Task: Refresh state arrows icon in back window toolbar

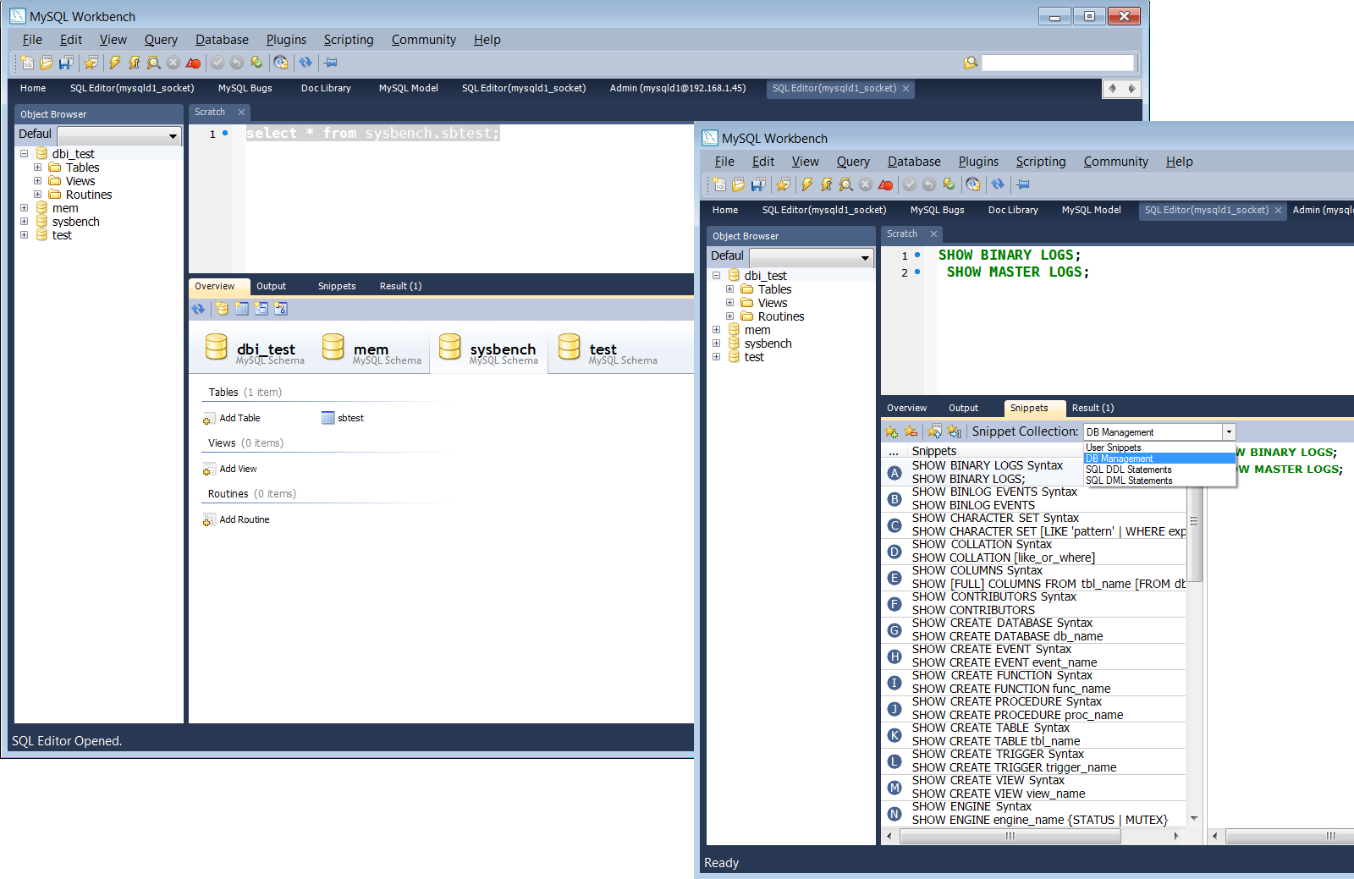Action: (x=305, y=63)
